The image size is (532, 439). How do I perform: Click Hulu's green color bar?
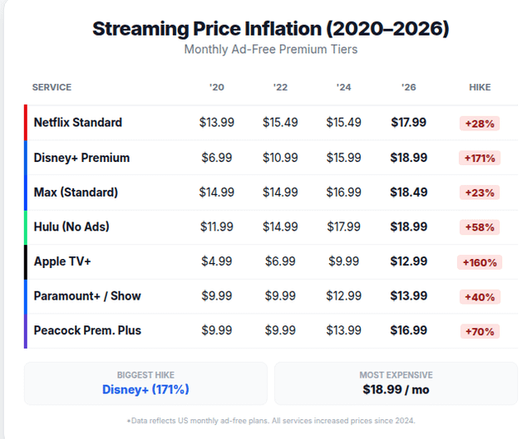26,227
